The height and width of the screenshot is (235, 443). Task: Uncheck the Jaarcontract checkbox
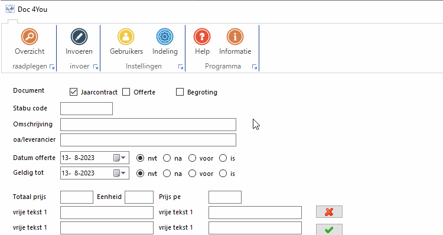pos(73,92)
